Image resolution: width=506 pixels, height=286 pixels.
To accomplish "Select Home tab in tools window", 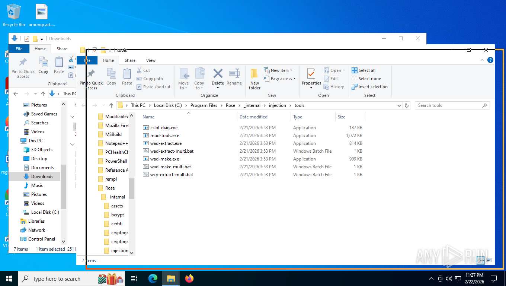I will pos(108,60).
